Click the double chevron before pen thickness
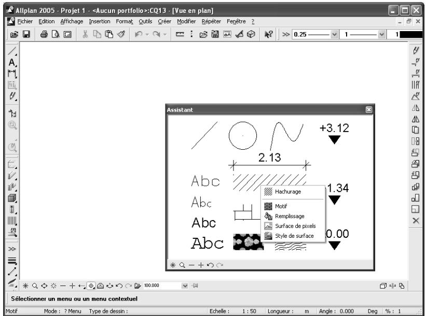This screenshot has width=426, height=316. point(285,34)
